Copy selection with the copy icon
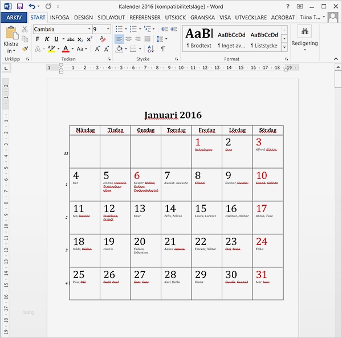The height and width of the screenshot is (338, 342). pos(25,39)
